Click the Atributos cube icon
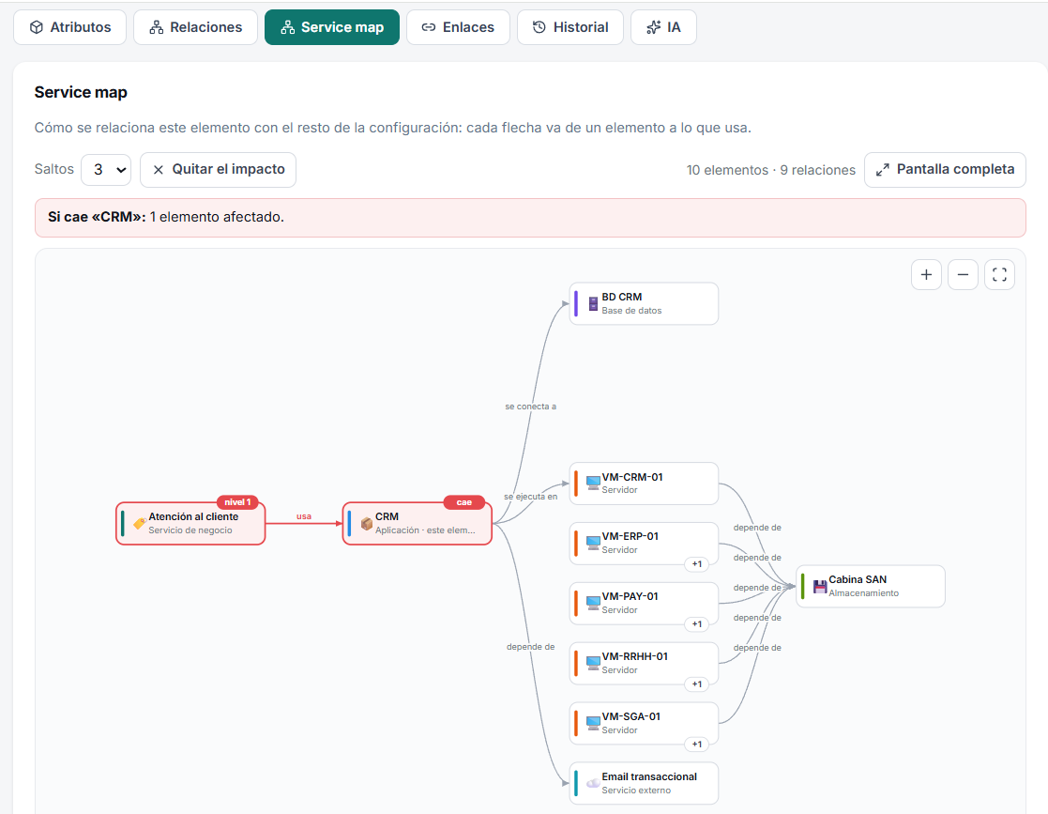 point(37,27)
